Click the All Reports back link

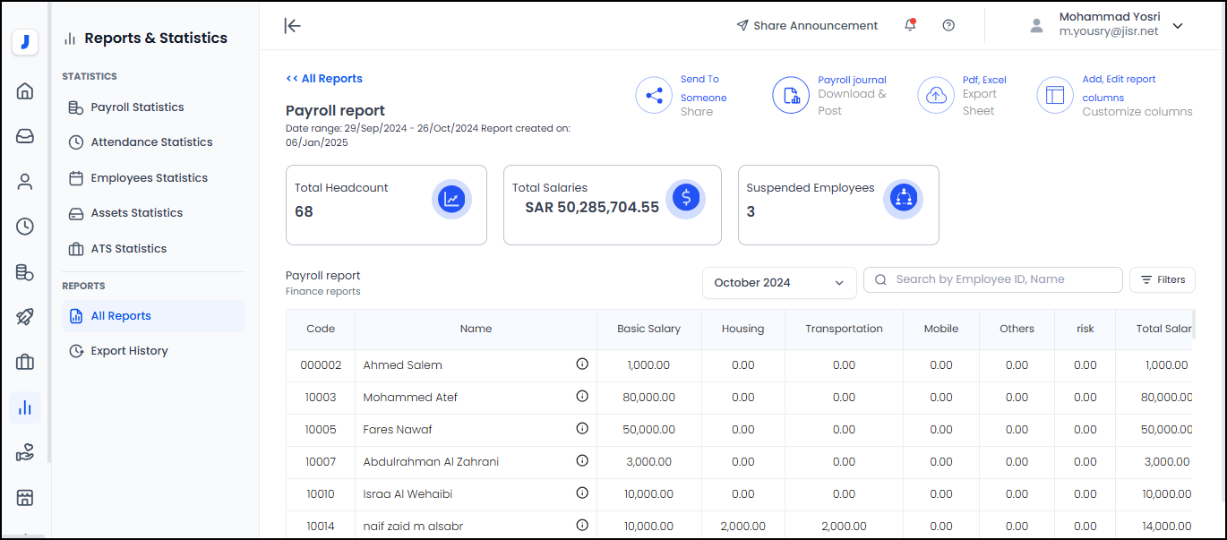[x=324, y=79]
